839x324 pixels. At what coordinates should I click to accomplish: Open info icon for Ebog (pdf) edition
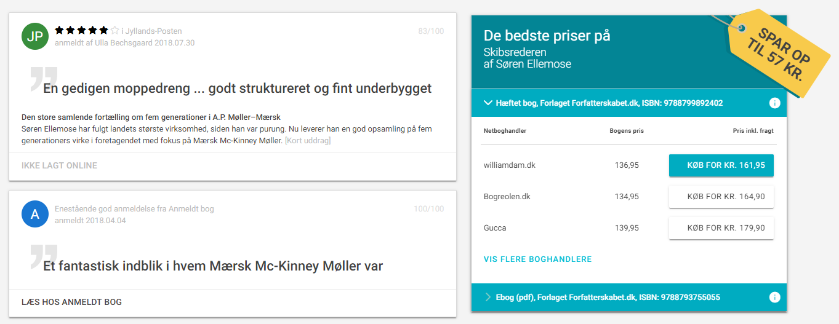pyautogui.click(x=774, y=298)
